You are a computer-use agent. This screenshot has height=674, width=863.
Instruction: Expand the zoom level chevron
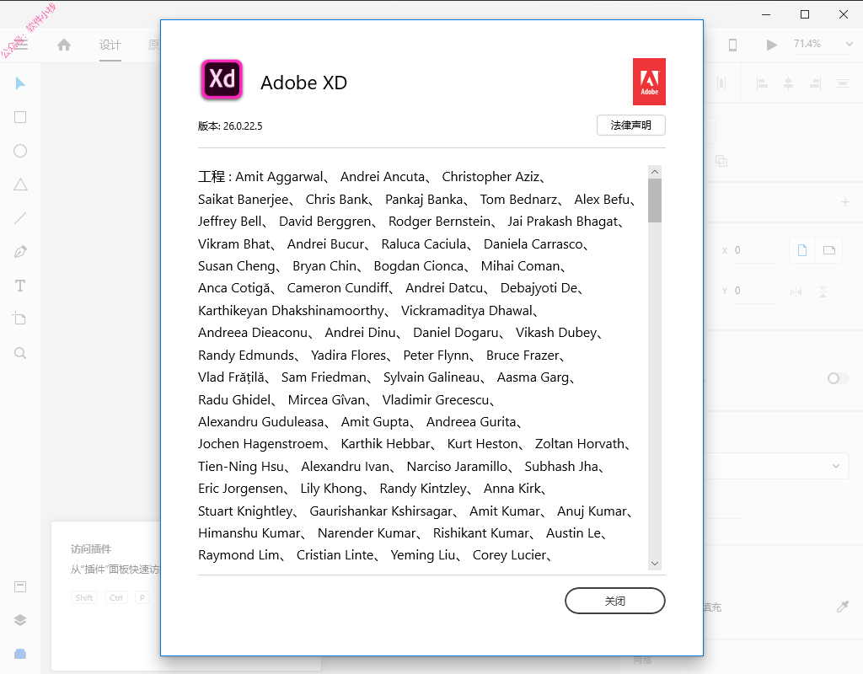click(850, 44)
